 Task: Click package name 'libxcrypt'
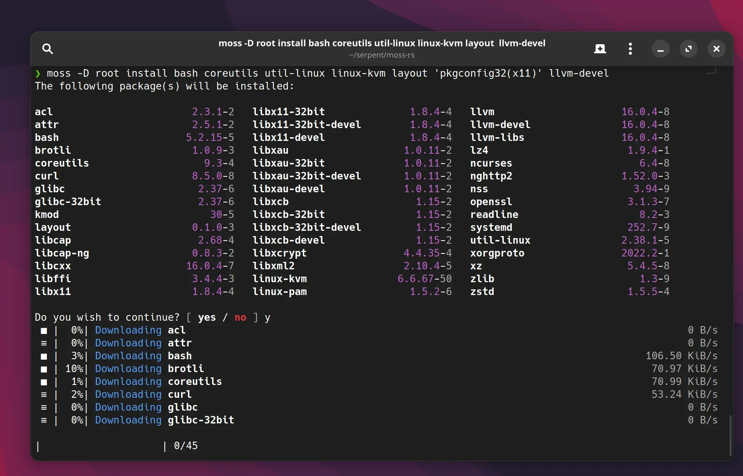(280, 253)
